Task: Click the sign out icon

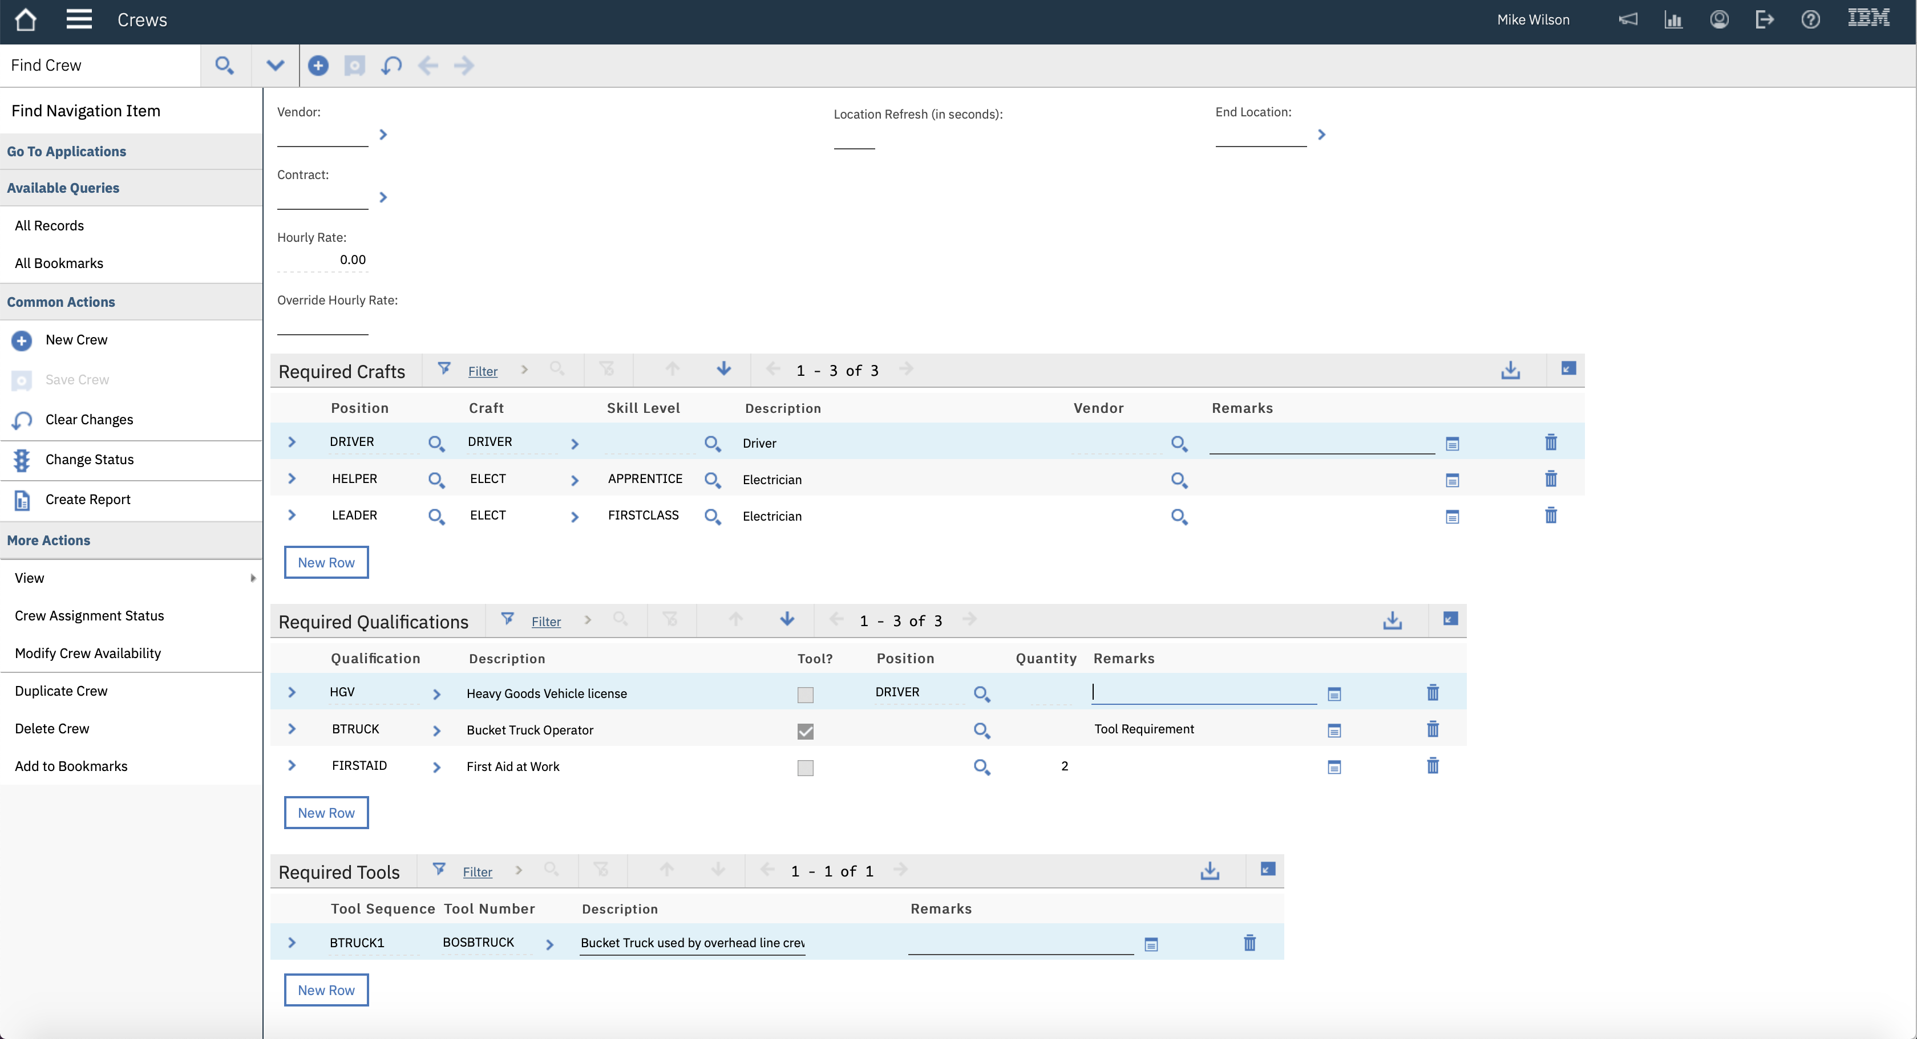Action: [x=1765, y=20]
